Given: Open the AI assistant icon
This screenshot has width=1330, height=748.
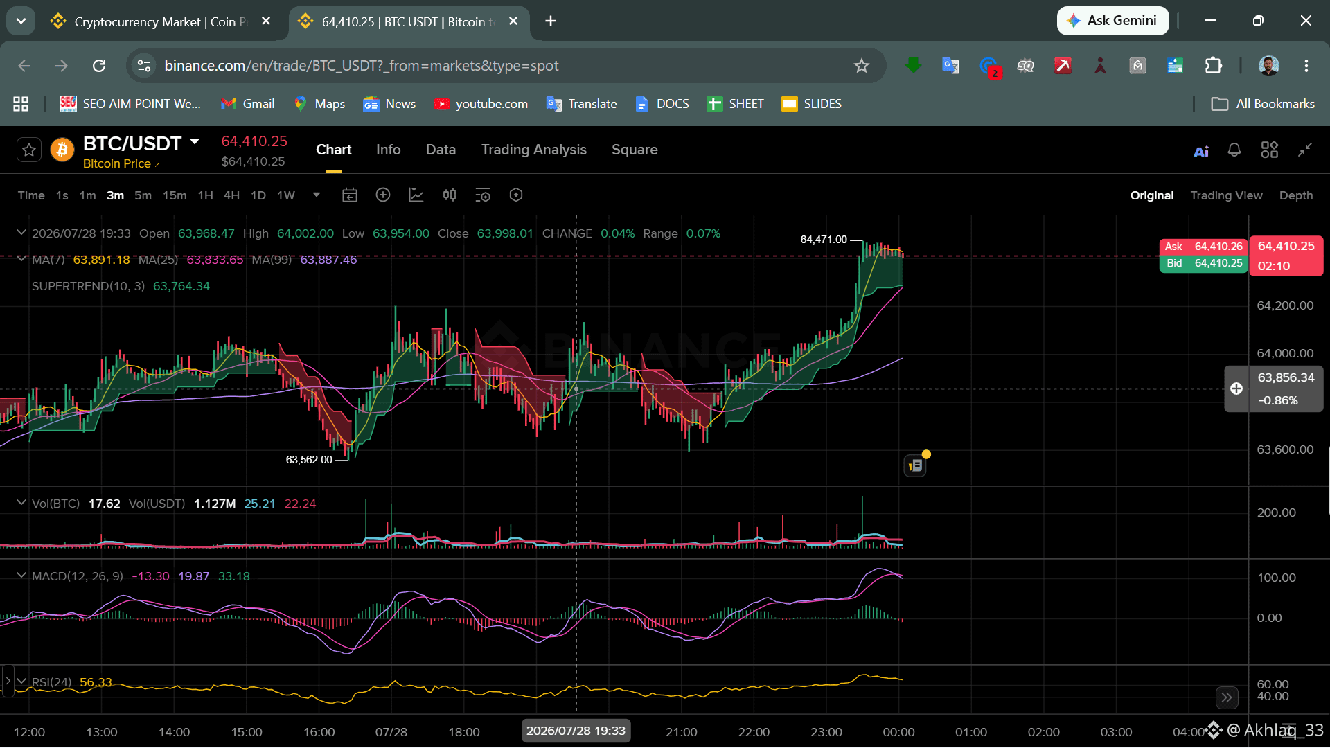Looking at the screenshot, I should [1201, 151].
